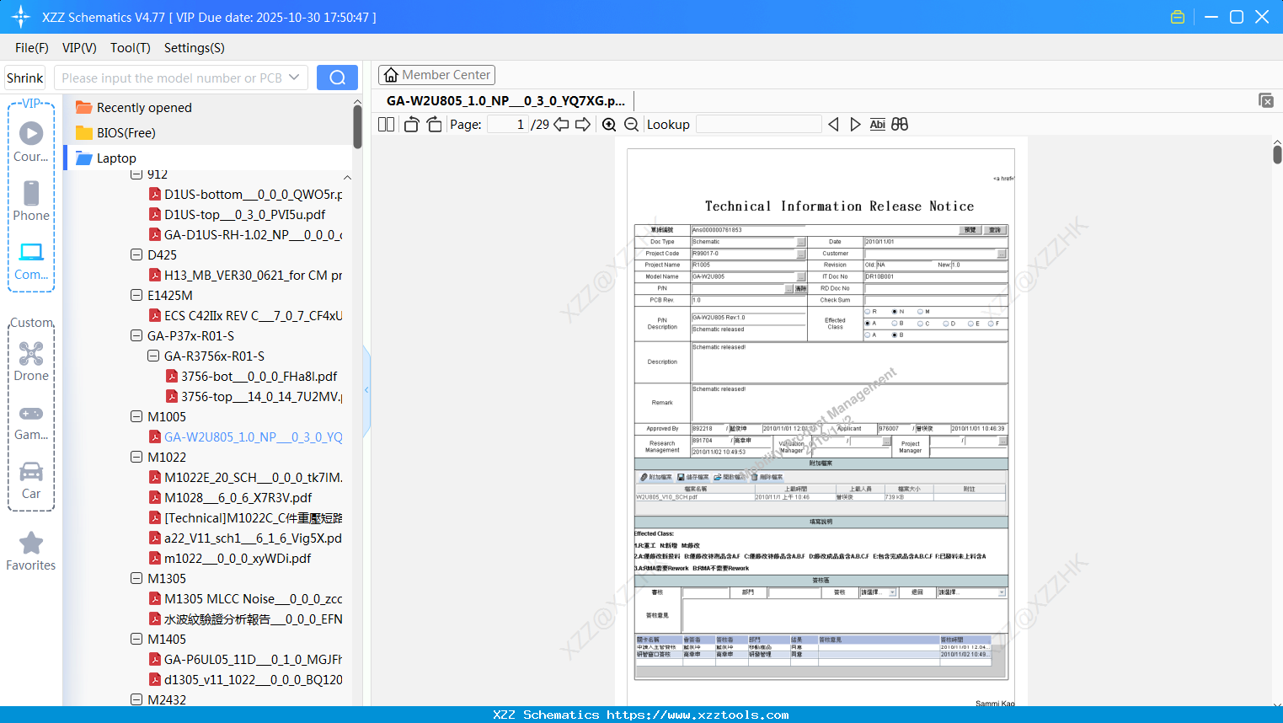The width and height of the screenshot is (1283, 723).
Task: Go to the next page
Action: [583, 125]
